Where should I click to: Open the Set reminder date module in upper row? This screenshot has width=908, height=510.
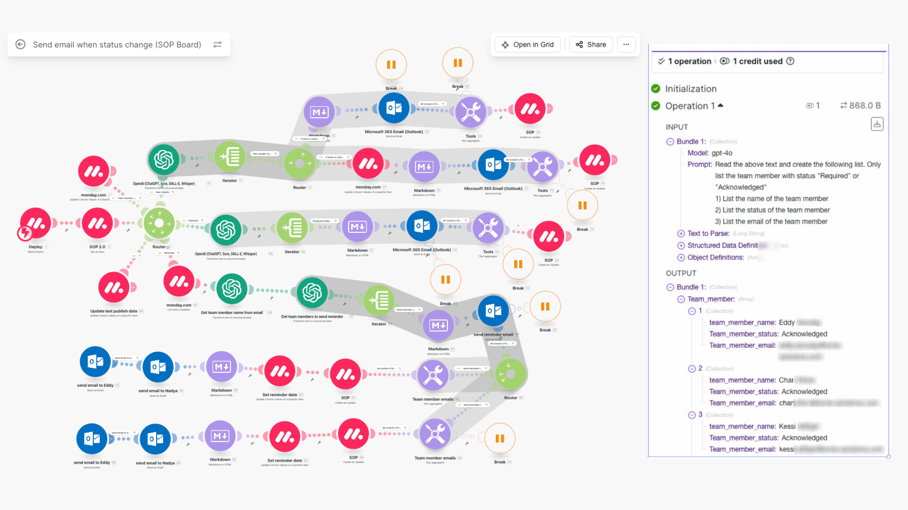tap(279, 371)
